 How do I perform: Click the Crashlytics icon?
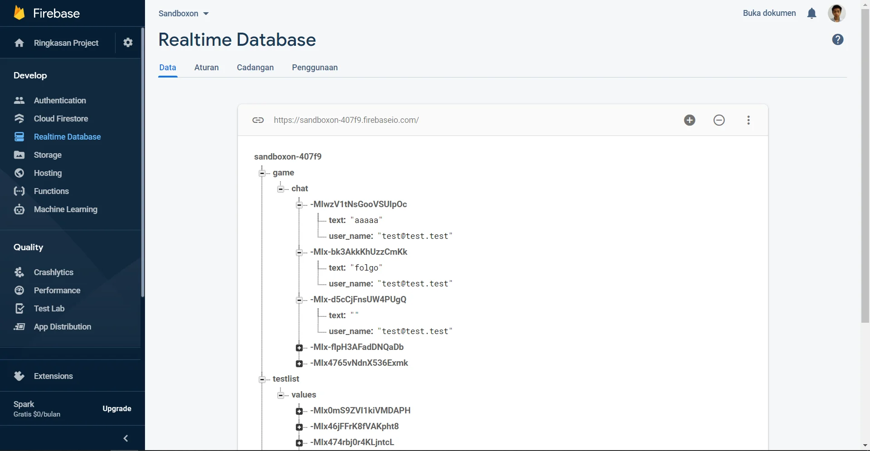19,272
